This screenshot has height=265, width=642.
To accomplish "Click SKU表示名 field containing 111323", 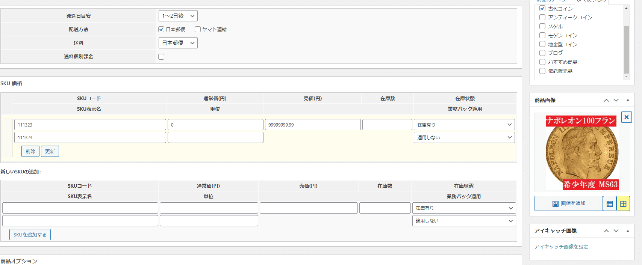I will [x=90, y=137].
